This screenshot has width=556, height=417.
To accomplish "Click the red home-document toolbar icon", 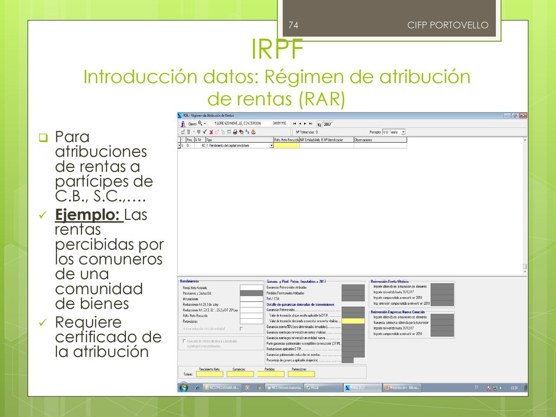I will coord(241,132).
